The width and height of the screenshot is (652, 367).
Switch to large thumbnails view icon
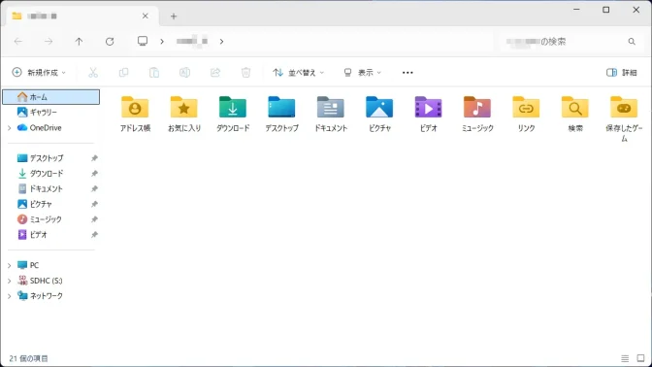tap(640, 358)
